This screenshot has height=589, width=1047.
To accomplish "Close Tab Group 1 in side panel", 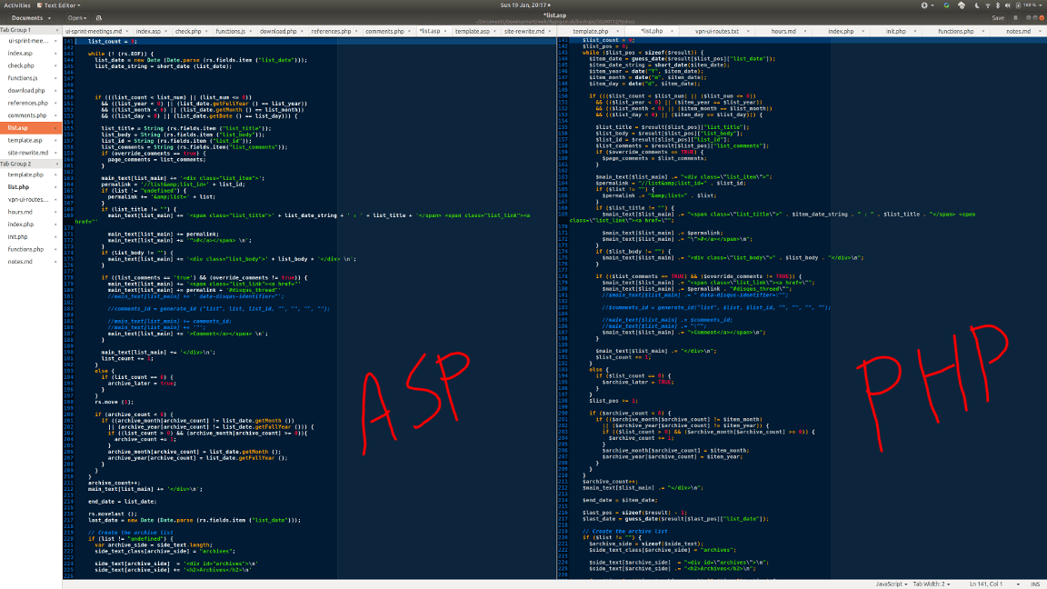I will coord(56,30).
